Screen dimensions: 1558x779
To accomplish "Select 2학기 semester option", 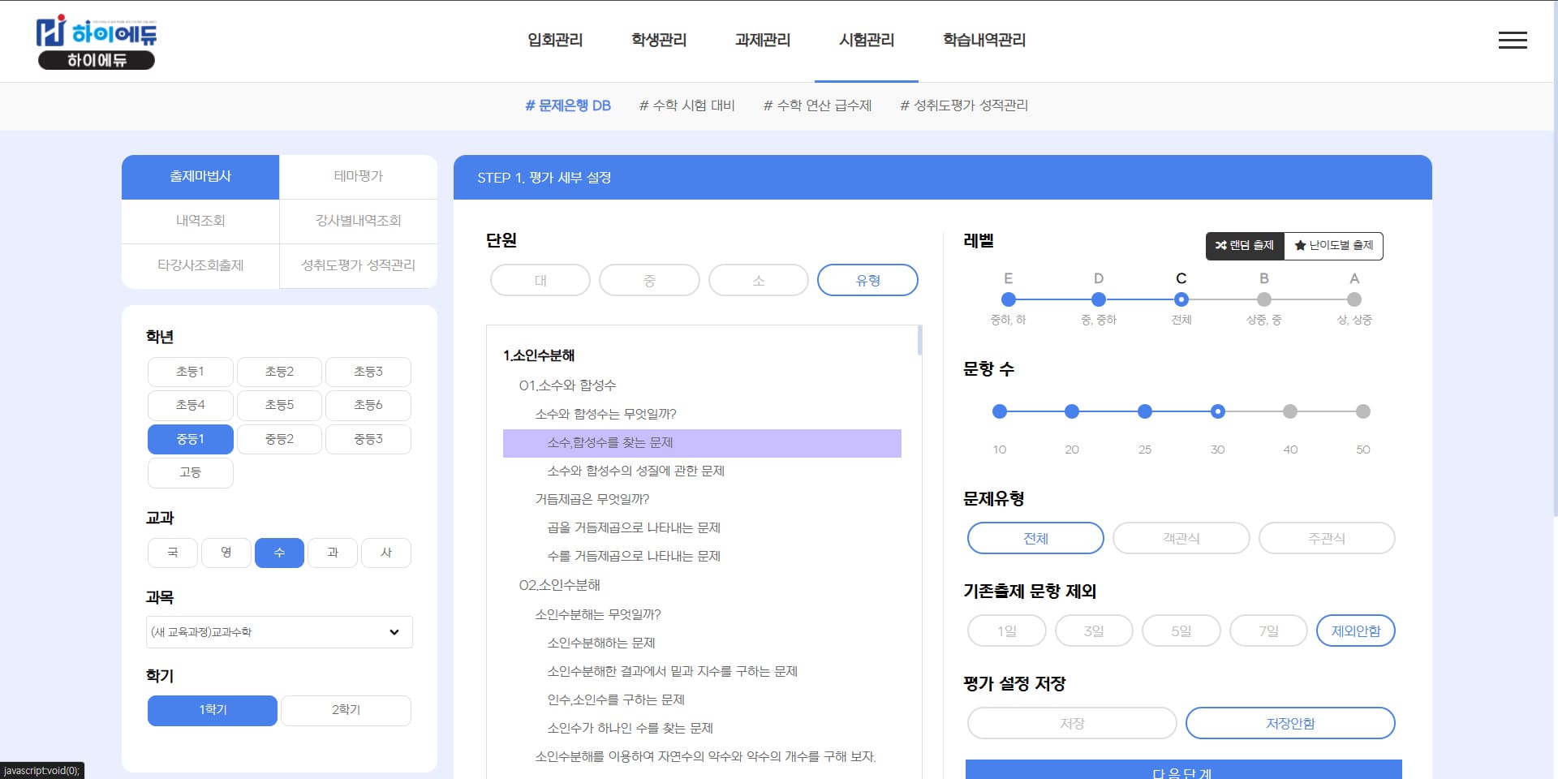I will (x=346, y=710).
